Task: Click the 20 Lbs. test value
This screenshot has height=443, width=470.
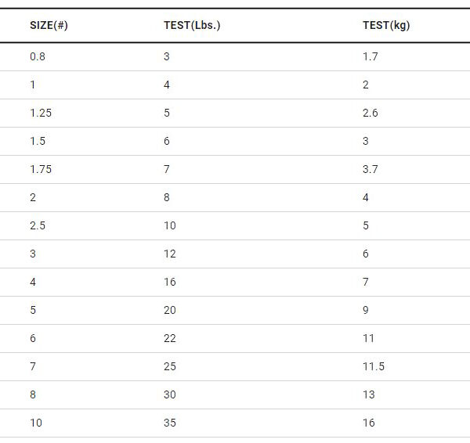Action: pyautogui.click(x=170, y=310)
